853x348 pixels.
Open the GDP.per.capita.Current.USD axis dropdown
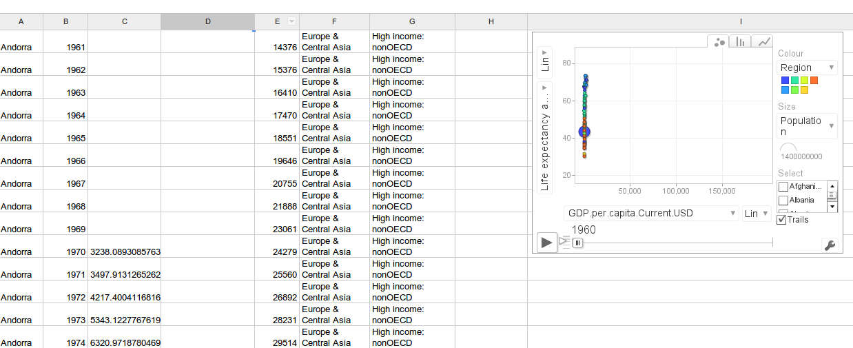(x=651, y=214)
